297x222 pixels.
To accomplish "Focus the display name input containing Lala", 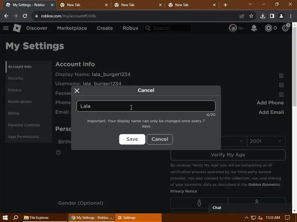I will click(x=146, y=106).
